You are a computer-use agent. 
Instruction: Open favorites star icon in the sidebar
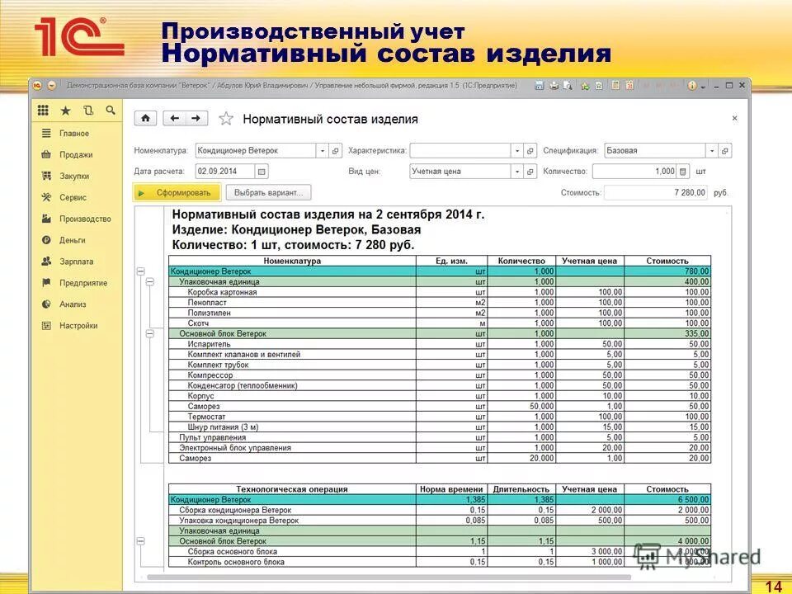[x=64, y=110]
